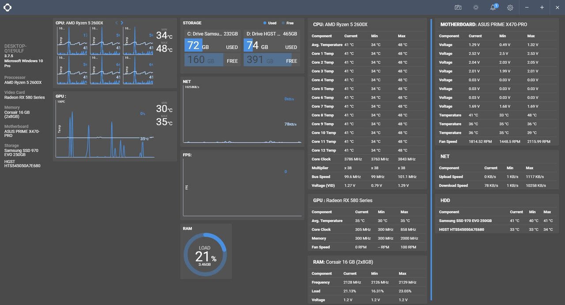Click the RAM load circular gauge
This screenshot has height=305, width=565.
point(205,255)
